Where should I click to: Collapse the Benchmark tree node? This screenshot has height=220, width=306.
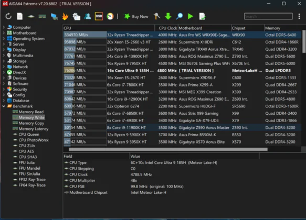pos(4,106)
